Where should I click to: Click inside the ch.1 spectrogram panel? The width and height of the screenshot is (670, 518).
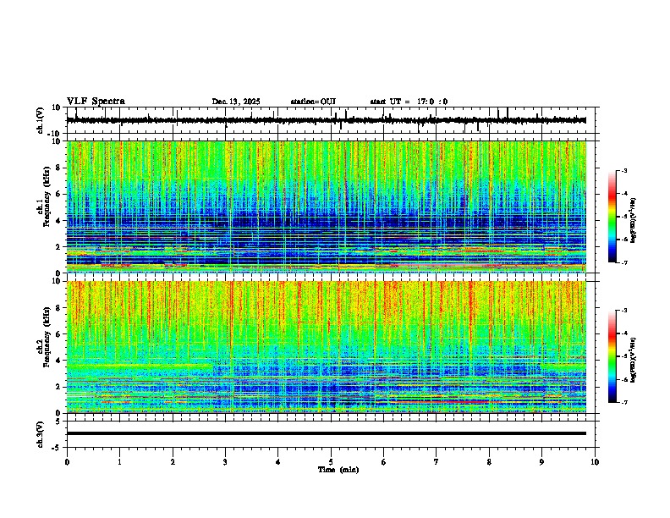point(327,207)
